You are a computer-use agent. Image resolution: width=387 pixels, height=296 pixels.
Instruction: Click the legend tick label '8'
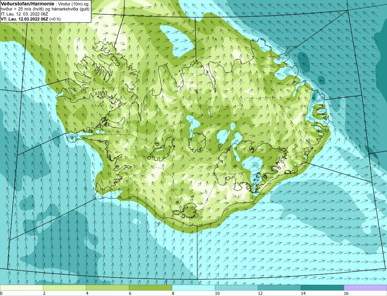pos(173,293)
